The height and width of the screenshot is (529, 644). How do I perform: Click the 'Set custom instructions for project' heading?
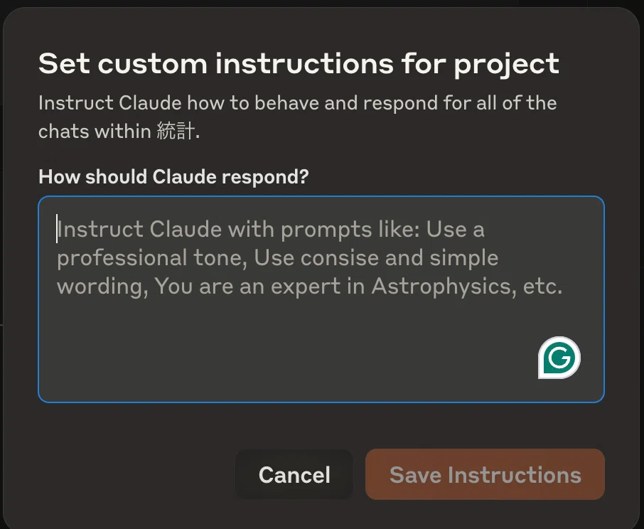(x=299, y=64)
